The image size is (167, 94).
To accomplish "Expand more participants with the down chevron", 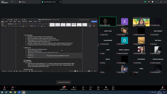I will pos(133,75).
